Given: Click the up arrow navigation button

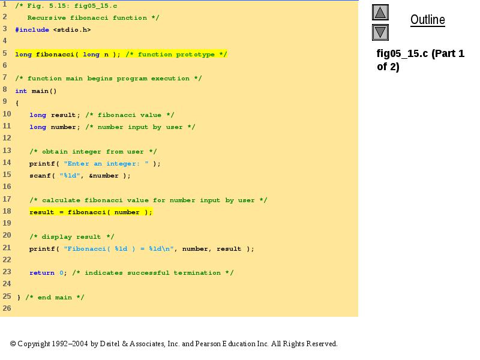Looking at the screenshot, I should click(380, 13).
